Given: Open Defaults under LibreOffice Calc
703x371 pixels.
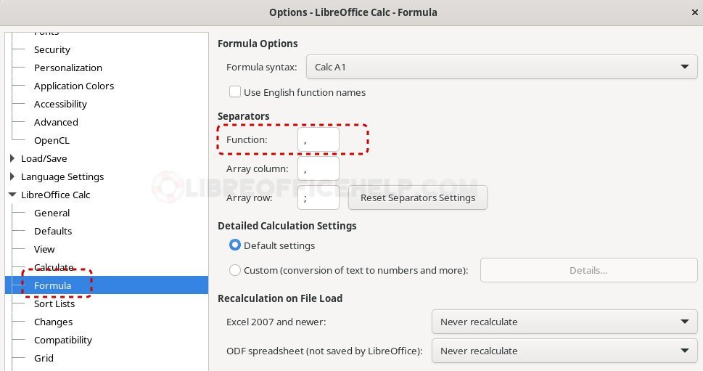Looking at the screenshot, I should pos(53,231).
